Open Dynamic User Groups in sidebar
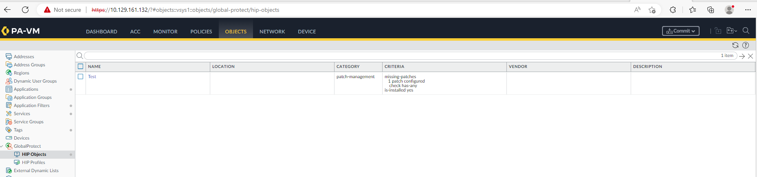 (35, 81)
